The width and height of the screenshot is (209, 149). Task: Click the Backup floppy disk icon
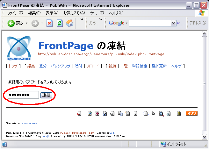105,114
